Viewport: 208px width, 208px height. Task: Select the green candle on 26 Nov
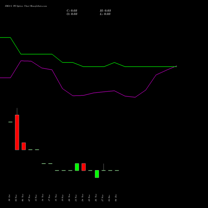coord(97,174)
